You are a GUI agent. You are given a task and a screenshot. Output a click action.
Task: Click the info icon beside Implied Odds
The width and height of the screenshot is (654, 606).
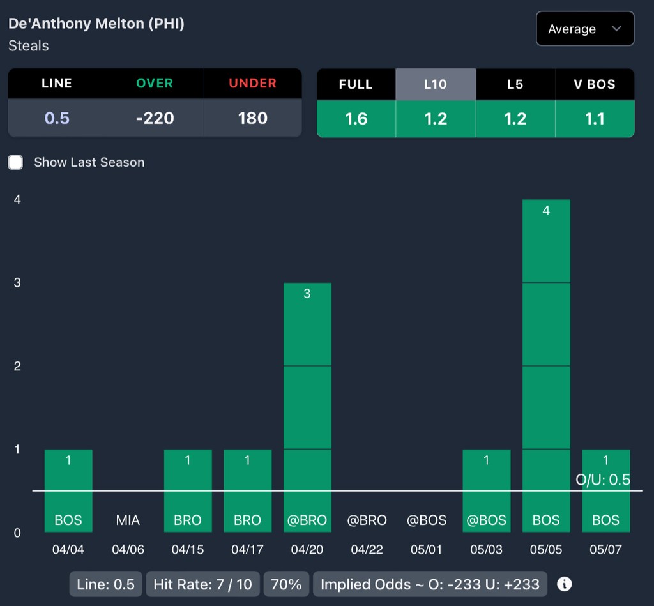[x=565, y=584]
